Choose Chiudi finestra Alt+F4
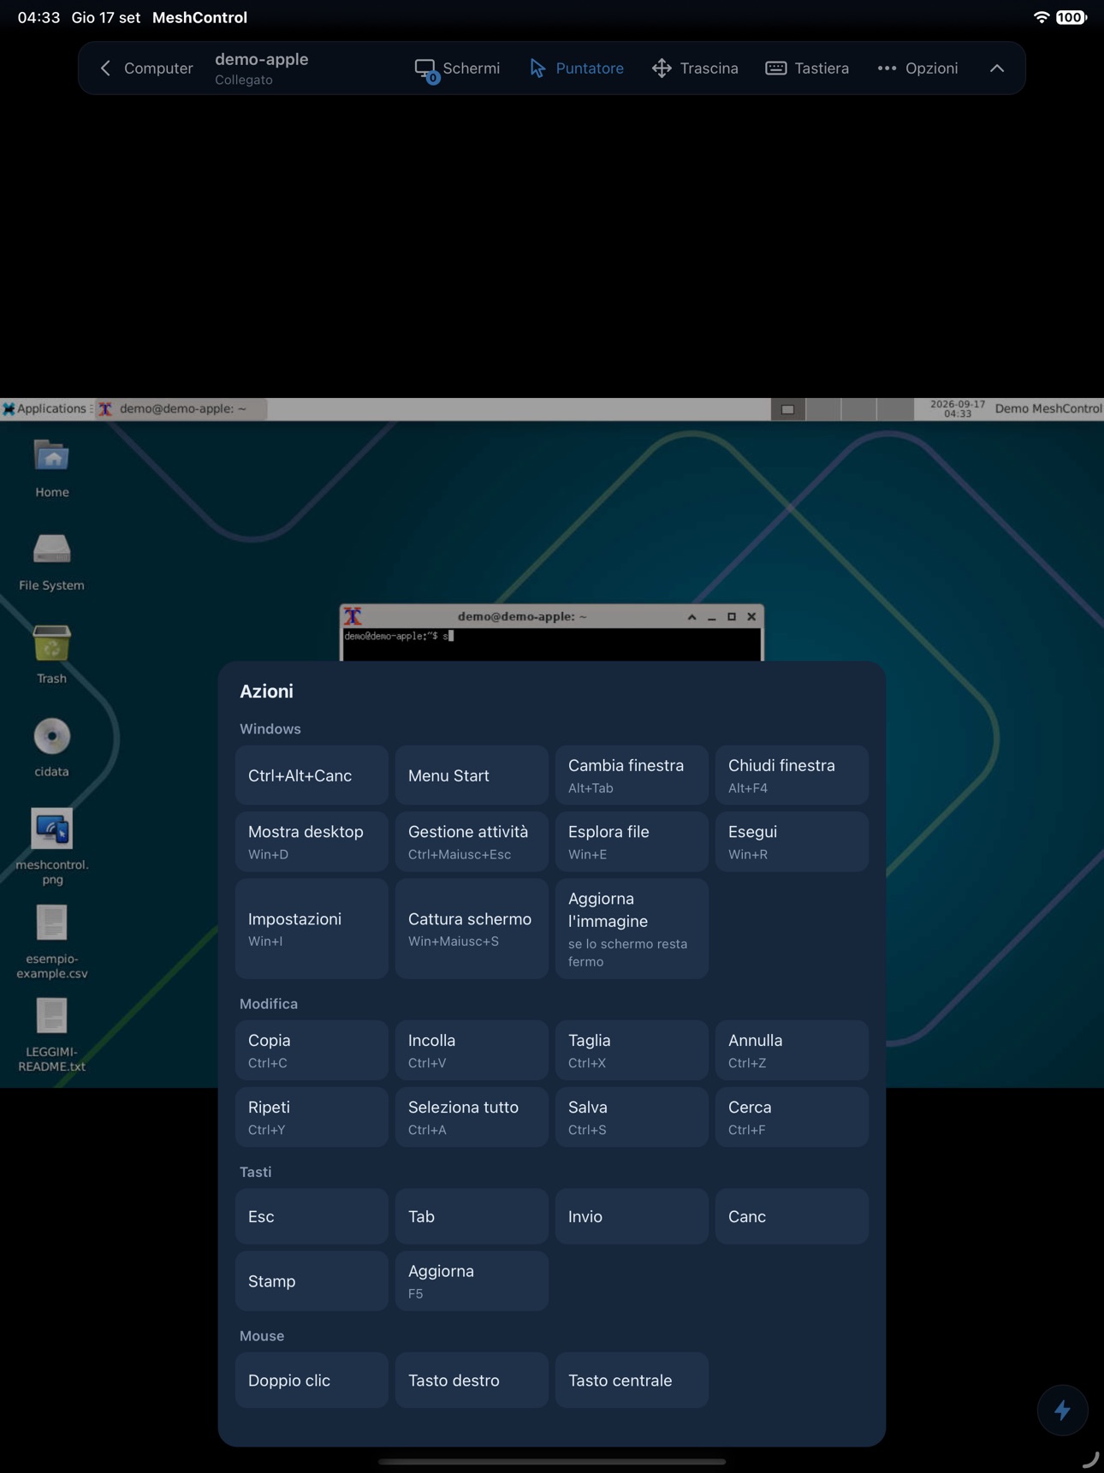Screen dimensions: 1104x1473 [792, 775]
